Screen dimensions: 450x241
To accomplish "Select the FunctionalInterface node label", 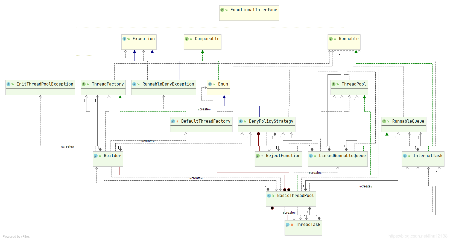I will point(254,10).
